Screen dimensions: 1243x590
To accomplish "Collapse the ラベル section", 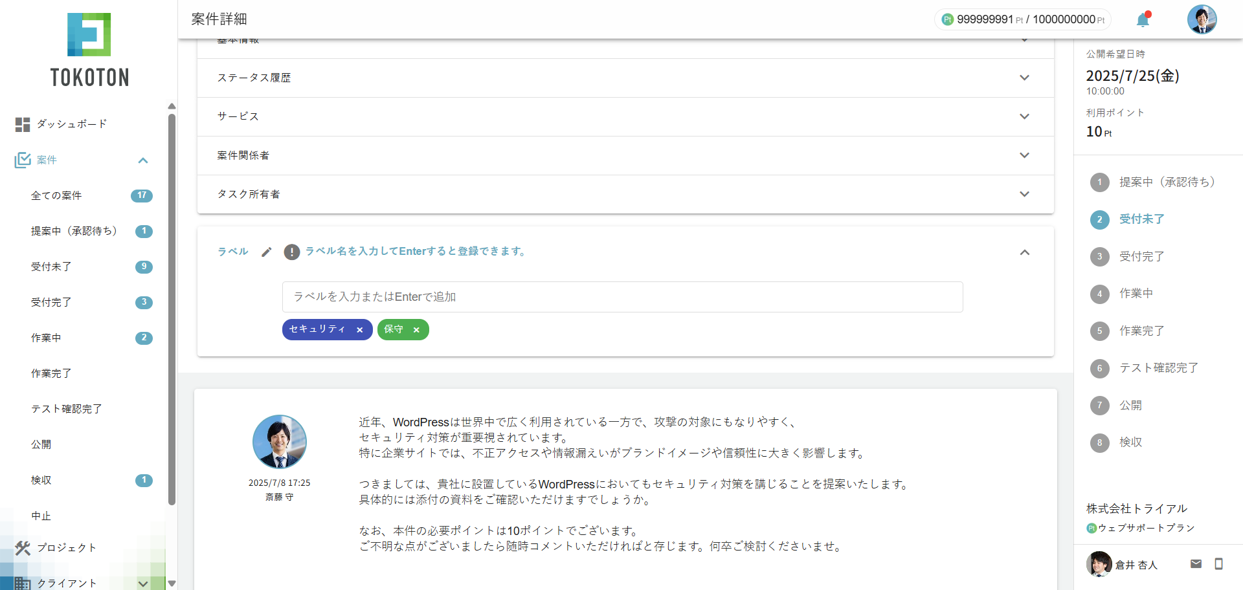I will (1025, 252).
